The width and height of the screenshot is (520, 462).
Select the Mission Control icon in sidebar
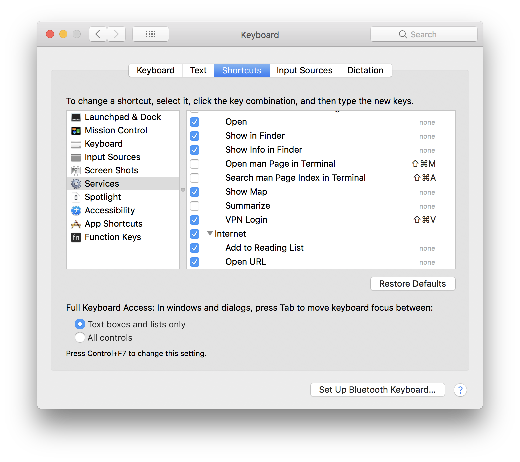click(76, 131)
